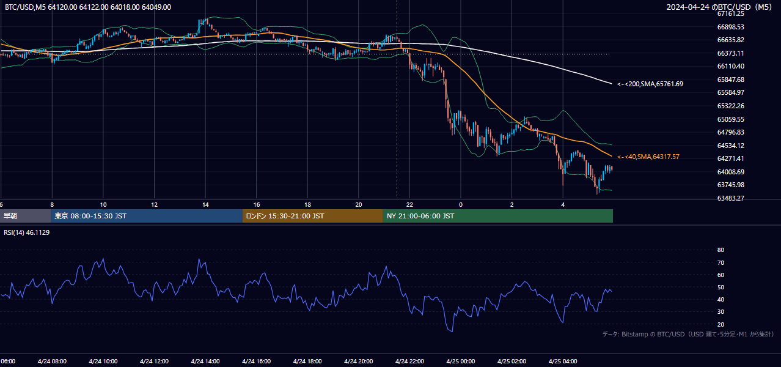Image resolution: width=781 pixels, height=367 pixels.
Task: Click the Bitstamp data source note
Action: tap(688, 334)
